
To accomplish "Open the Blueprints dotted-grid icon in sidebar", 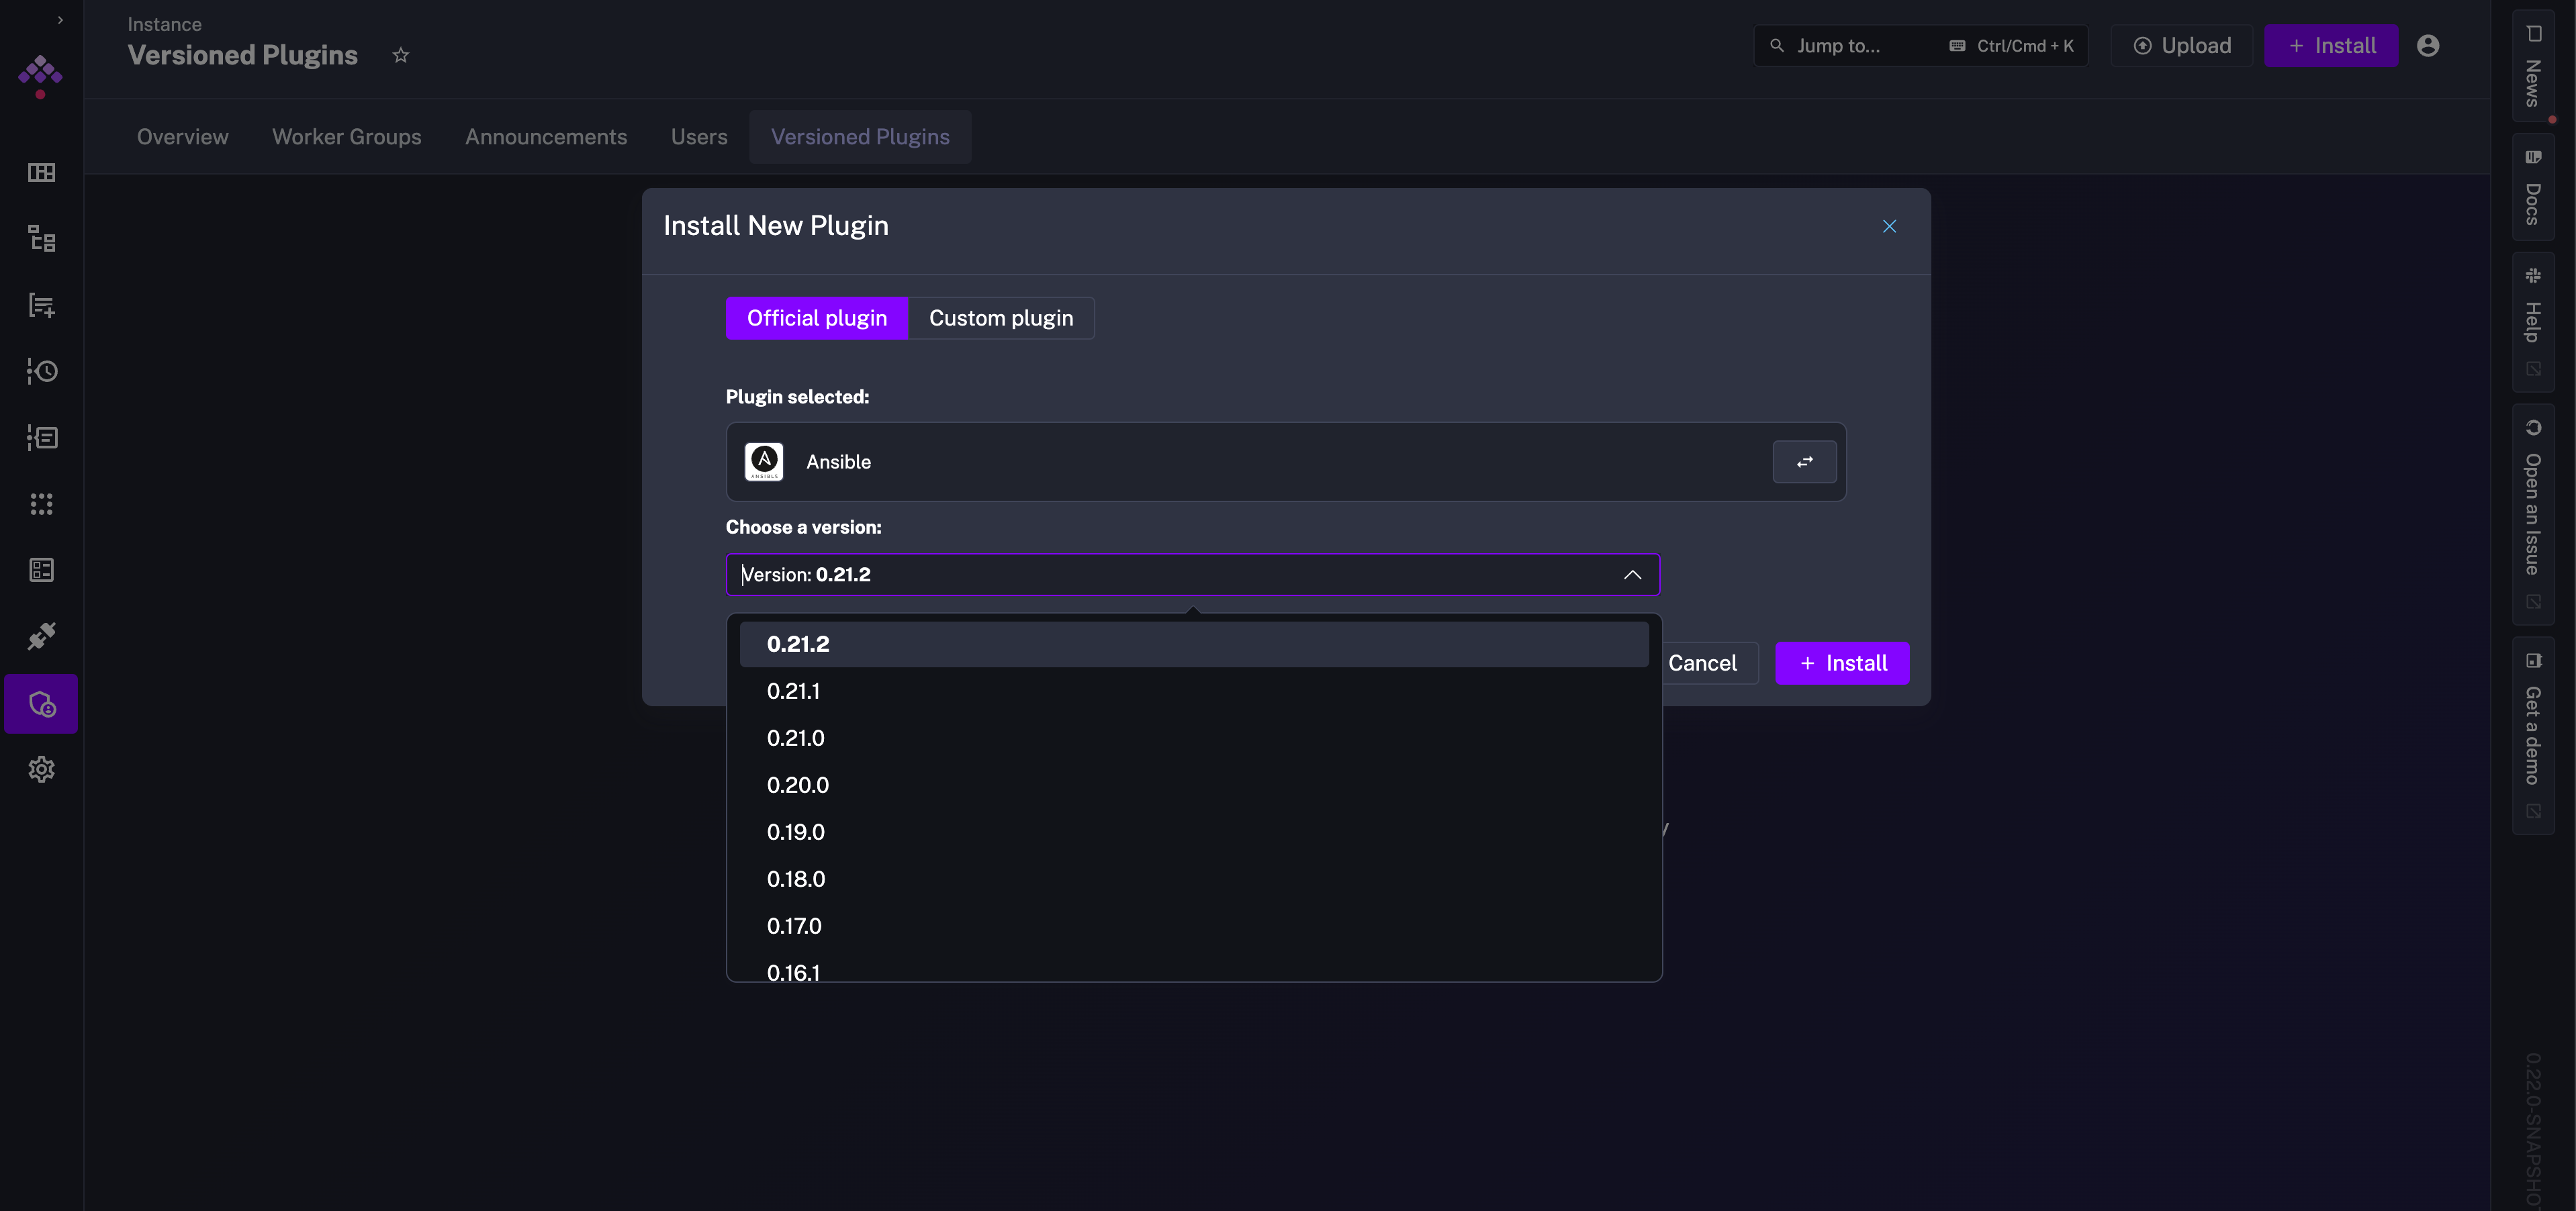I will pyautogui.click(x=41, y=504).
